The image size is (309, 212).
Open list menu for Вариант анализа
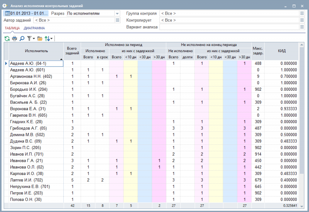click(x=302, y=27)
